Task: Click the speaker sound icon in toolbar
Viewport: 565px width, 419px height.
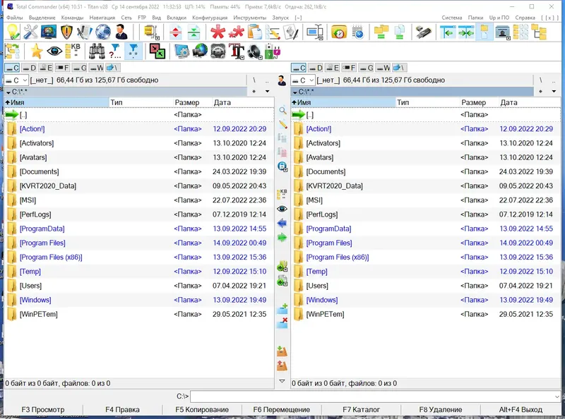Action: [255, 51]
